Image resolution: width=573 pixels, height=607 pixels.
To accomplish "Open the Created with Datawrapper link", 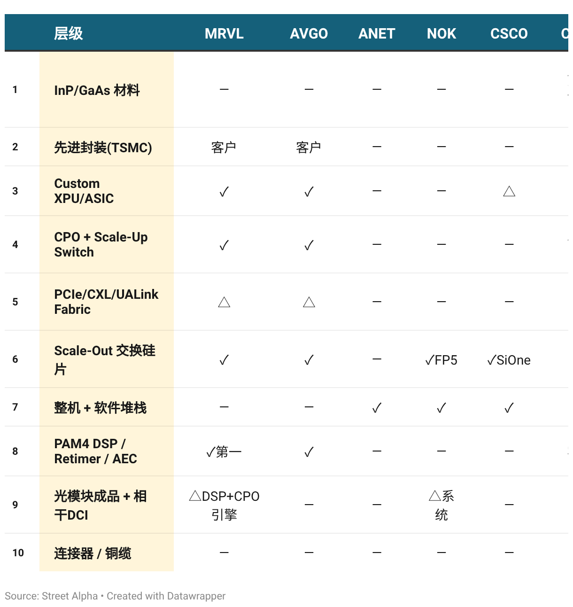I will coord(166,596).
